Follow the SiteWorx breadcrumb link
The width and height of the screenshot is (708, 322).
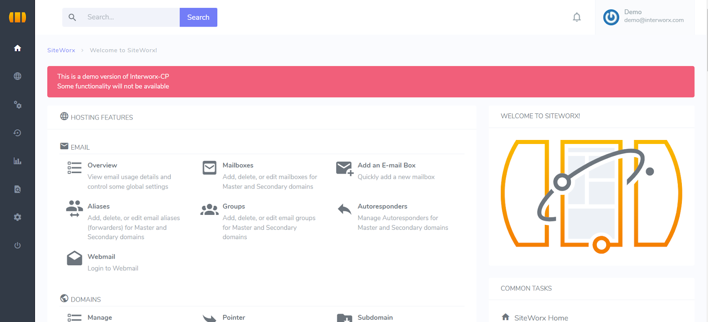tap(61, 50)
